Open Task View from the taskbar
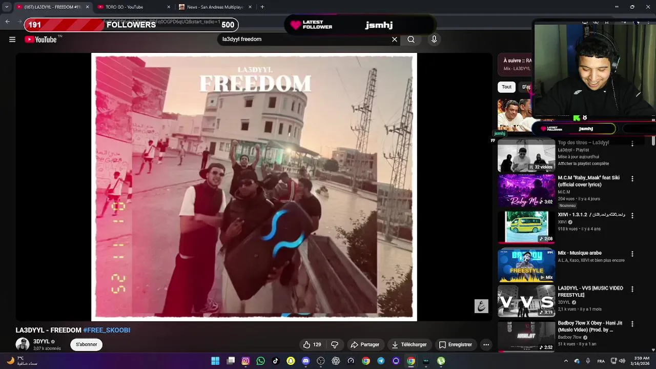Viewport: 656px width, 369px height. (231, 361)
